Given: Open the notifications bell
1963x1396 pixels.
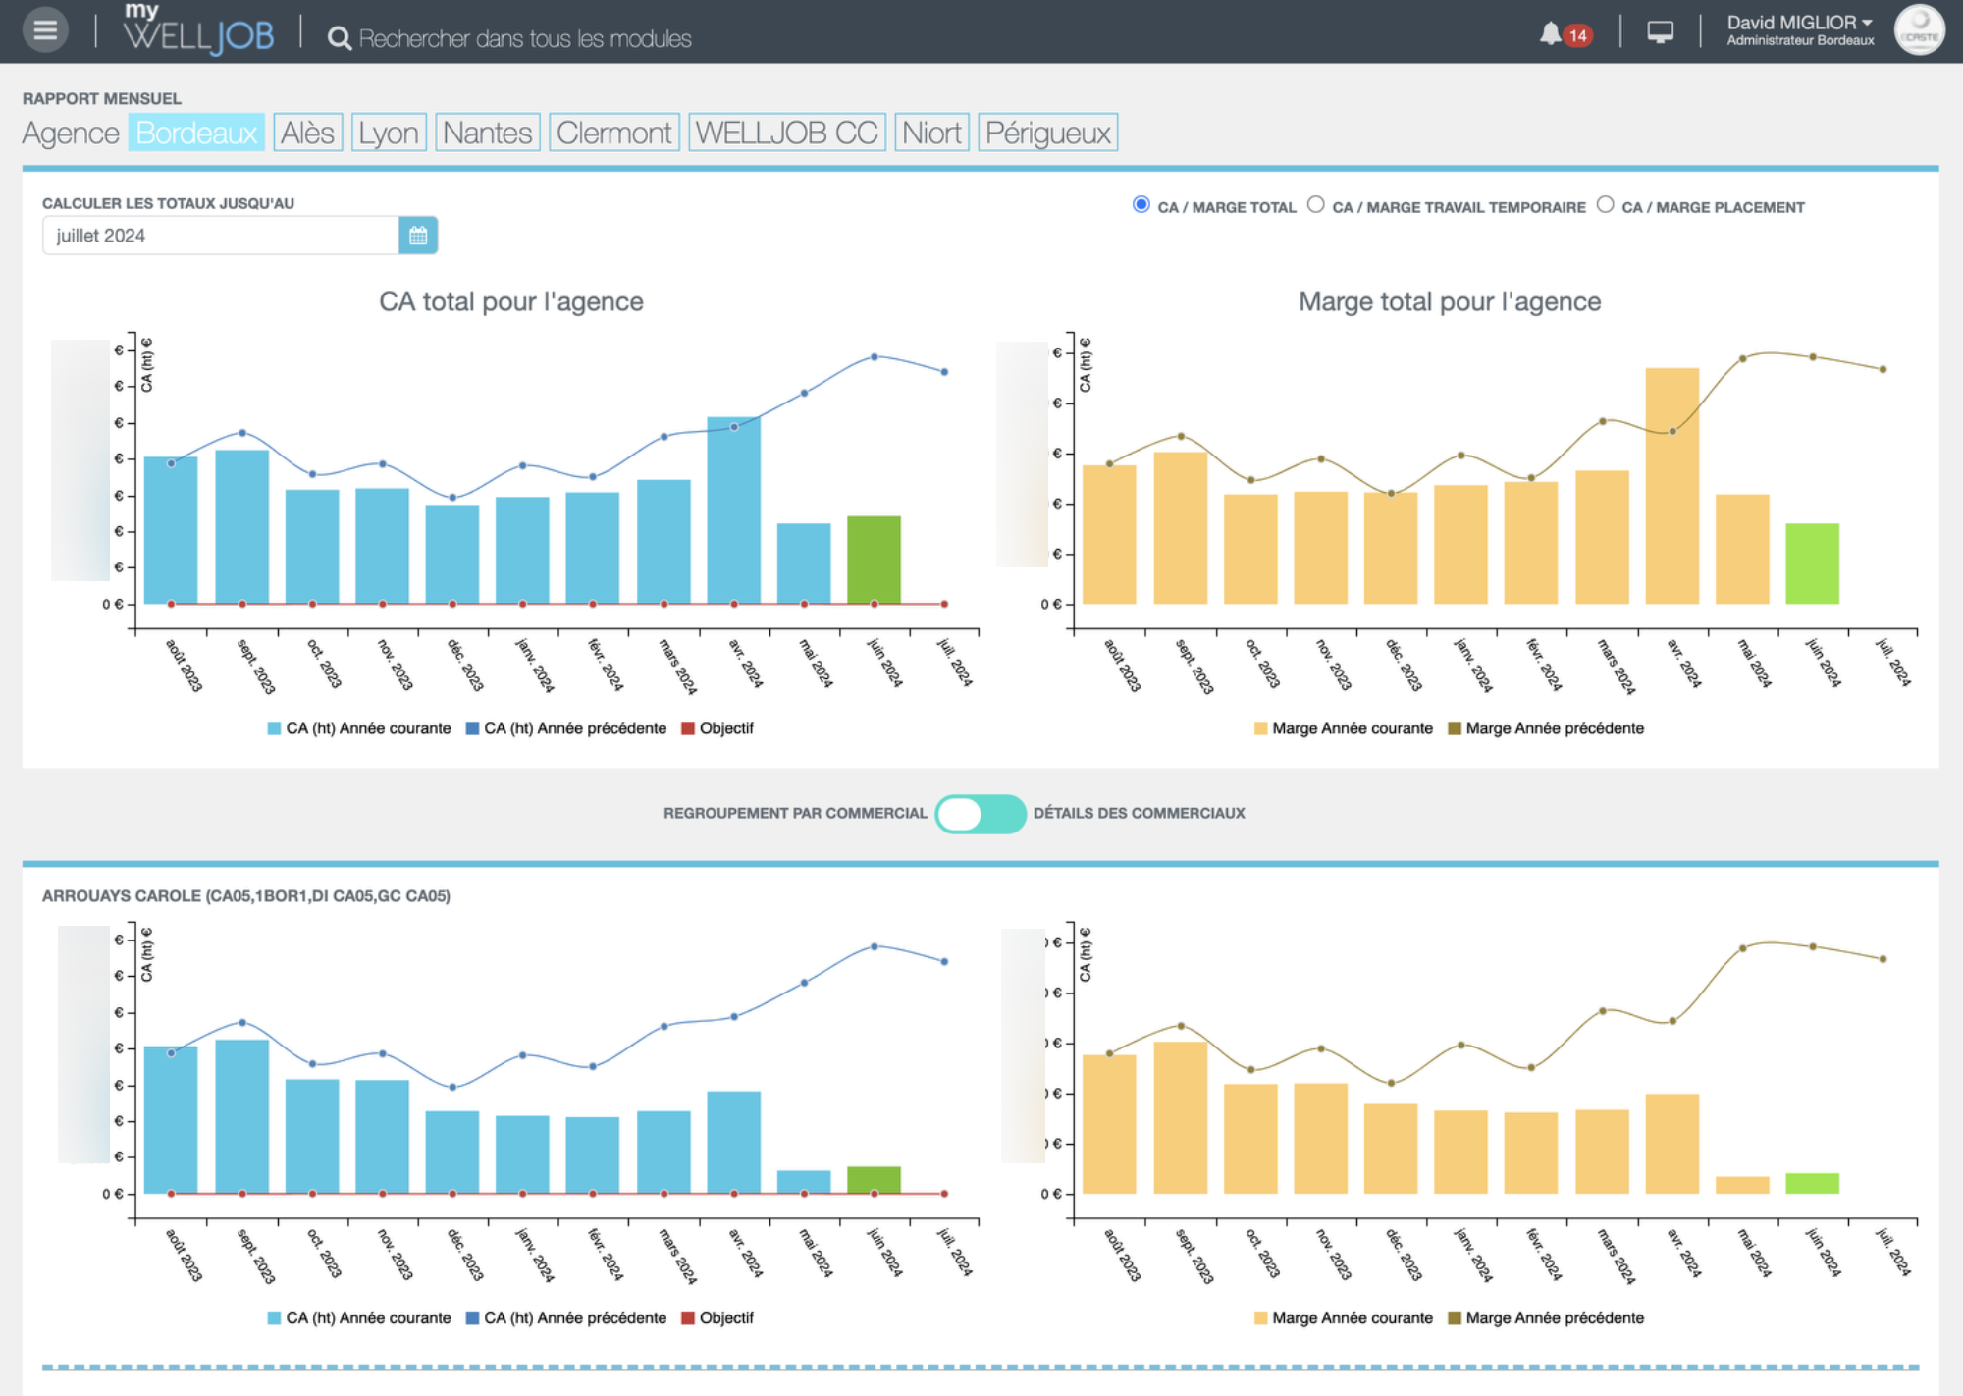Looking at the screenshot, I should click(1550, 34).
